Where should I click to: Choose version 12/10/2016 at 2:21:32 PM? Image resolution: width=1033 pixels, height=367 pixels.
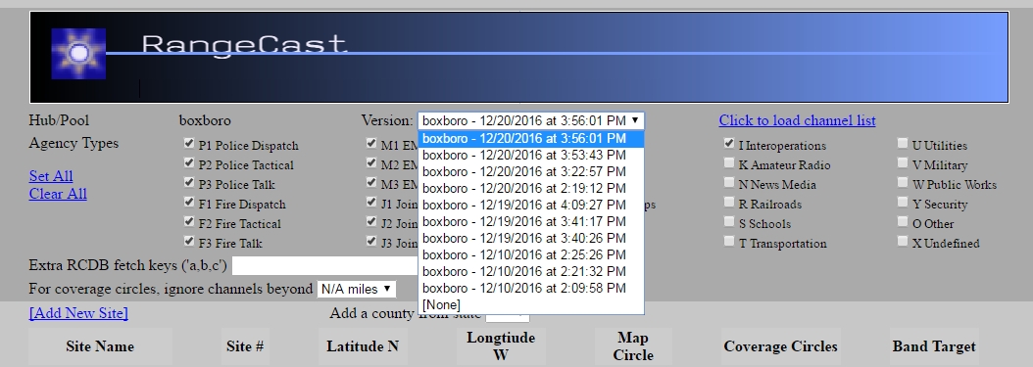coord(531,272)
